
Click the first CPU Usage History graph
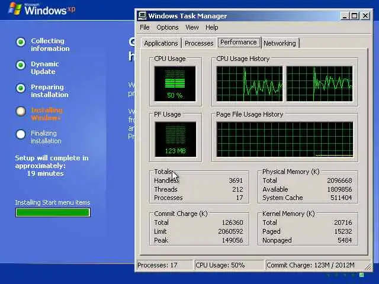249,84
